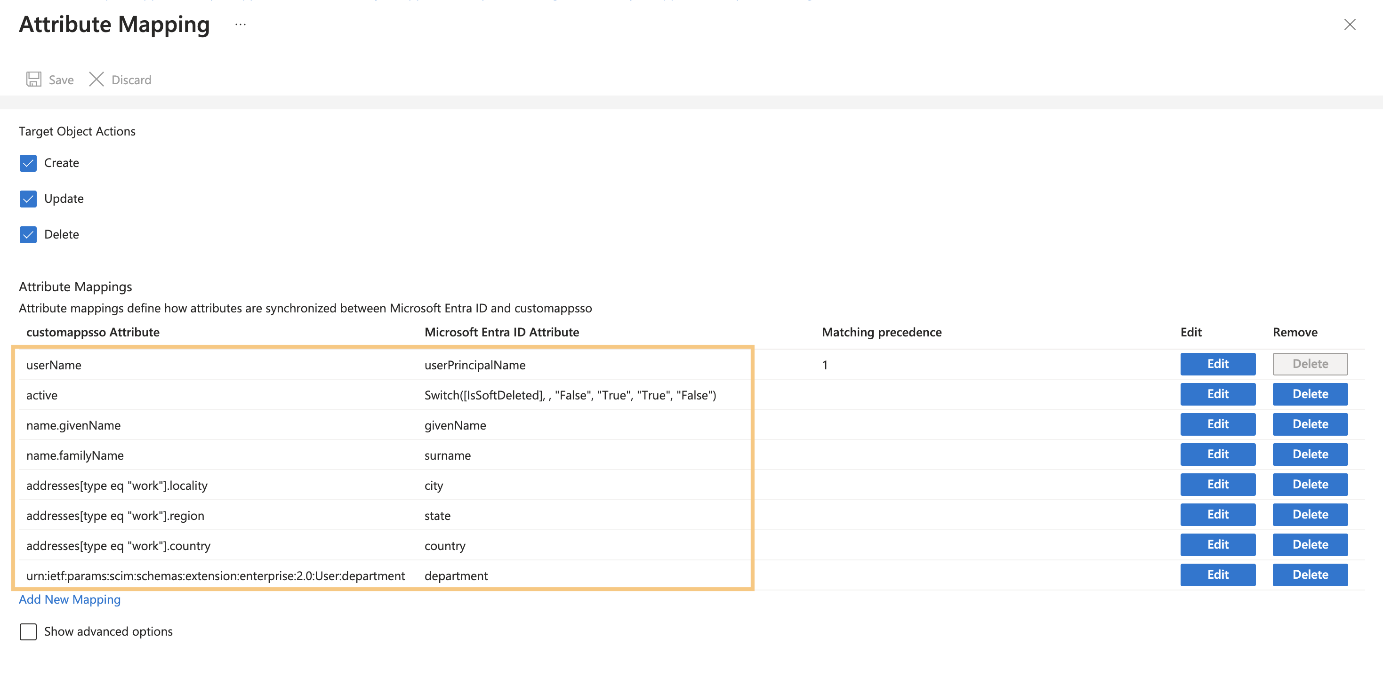Open the more options ellipsis menu
This screenshot has width=1383, height=686.
point(240,24)
